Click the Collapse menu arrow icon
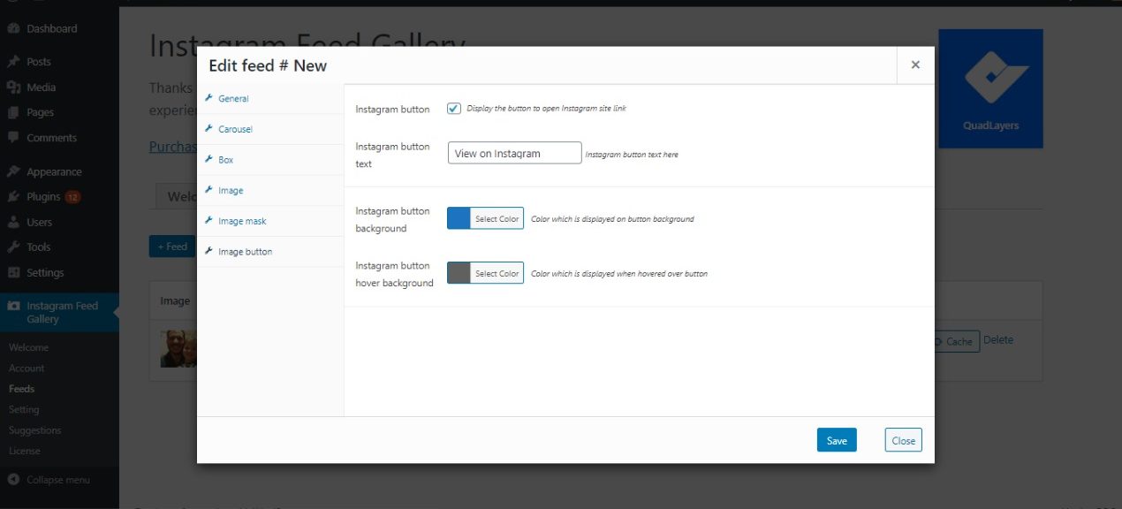Screen dimensions: 1122x509 [13, 480]
